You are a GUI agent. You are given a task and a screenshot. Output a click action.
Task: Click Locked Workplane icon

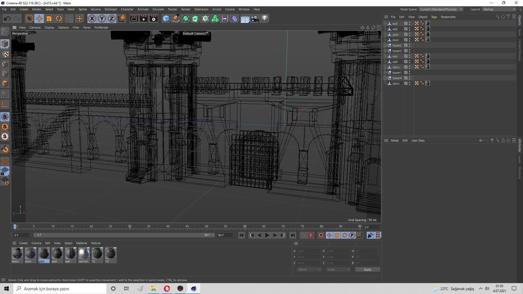tap(5, 171)
